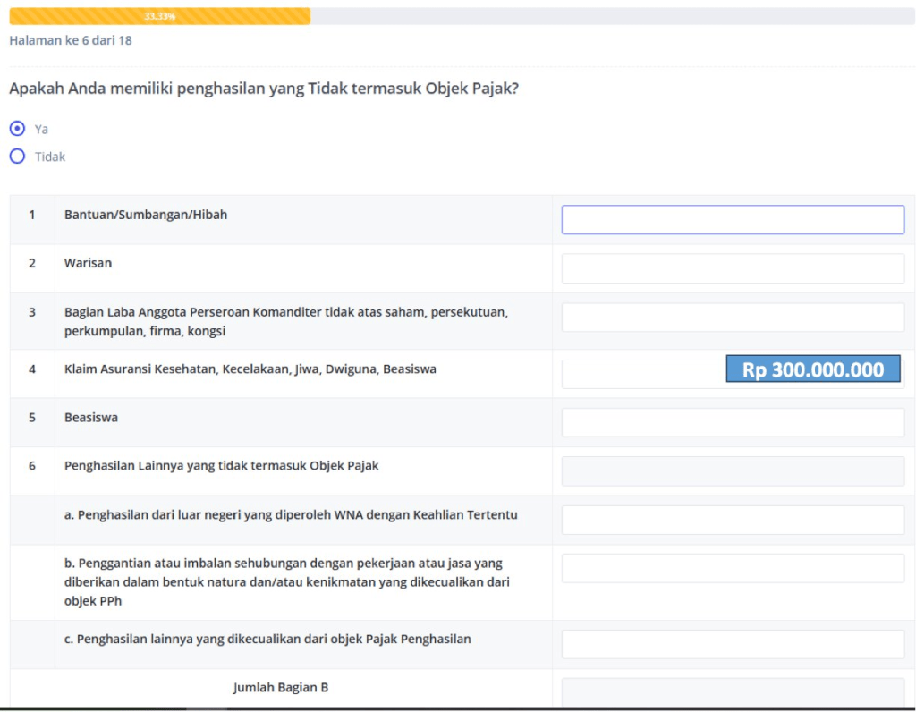Choose the "Tidak" radio option
Viewport: 916px width, 712px height.
point(17,157)
